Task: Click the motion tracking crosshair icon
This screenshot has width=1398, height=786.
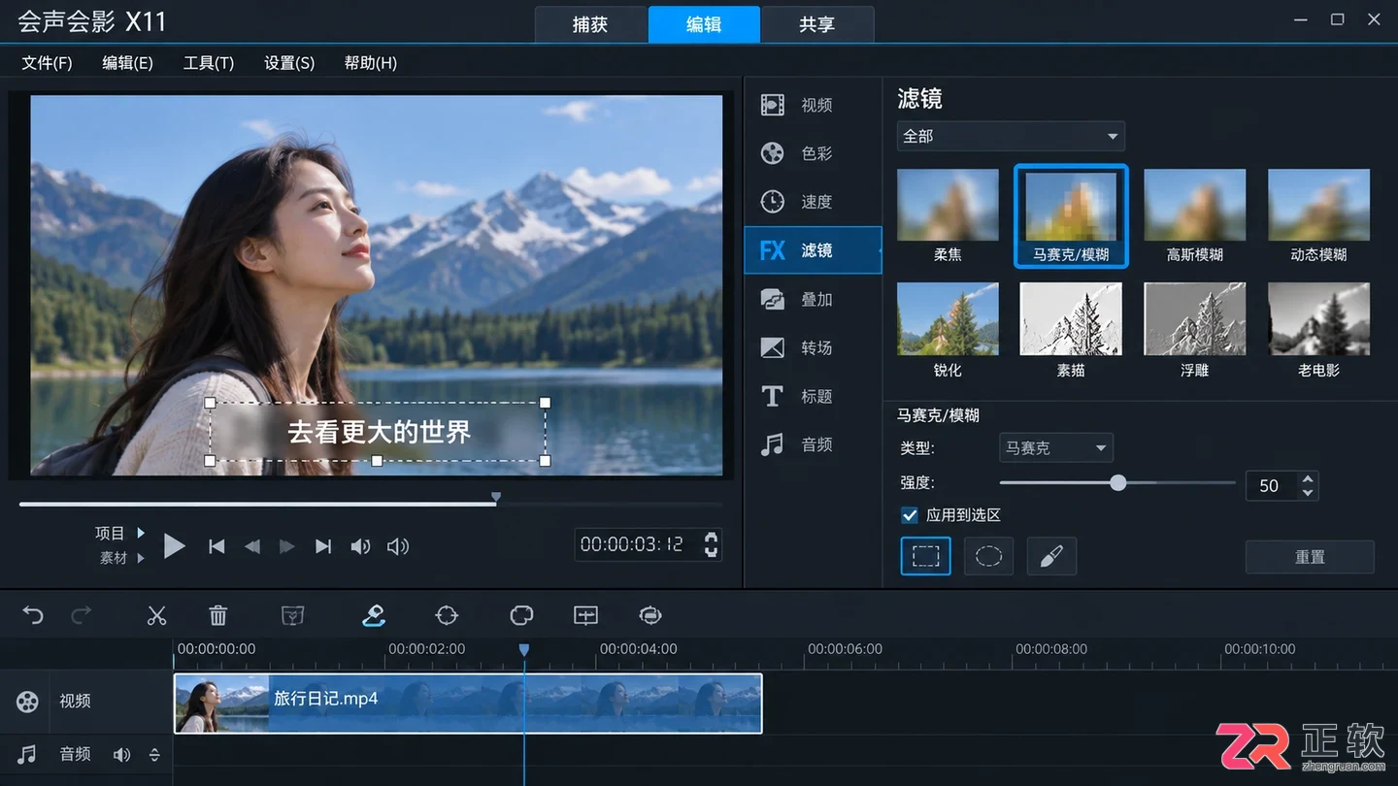Action: tap(447, 615)
